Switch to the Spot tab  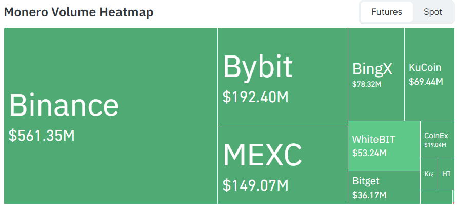tap(433, 12)
